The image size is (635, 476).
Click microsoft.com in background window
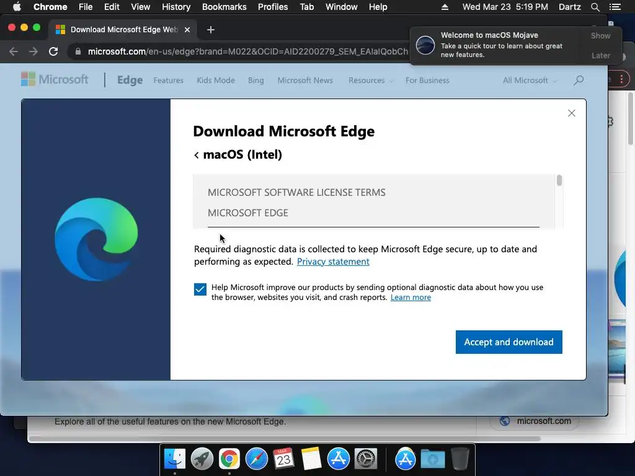coord(543,421)
